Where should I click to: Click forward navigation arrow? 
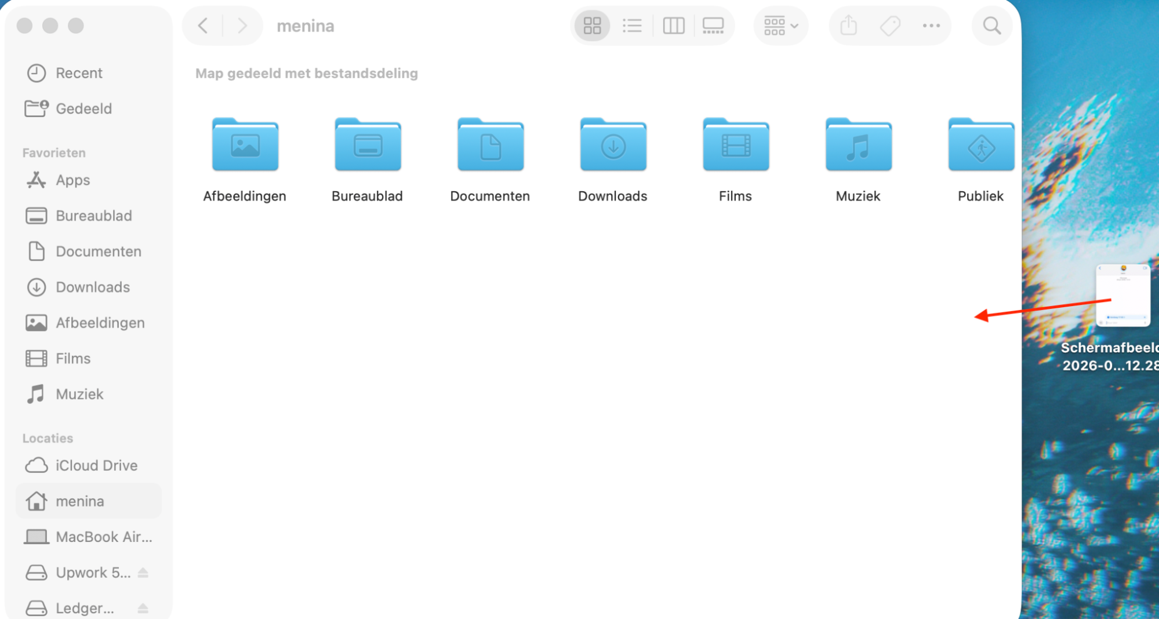[242, 26]
